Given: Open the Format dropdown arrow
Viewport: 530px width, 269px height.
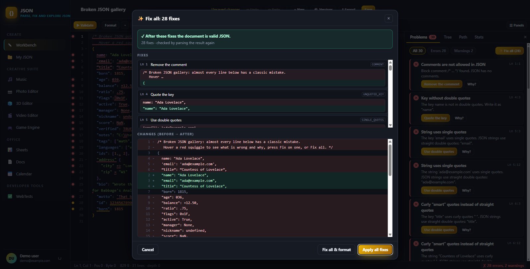Looking at the screenshot, I should [x=125, y=25].
